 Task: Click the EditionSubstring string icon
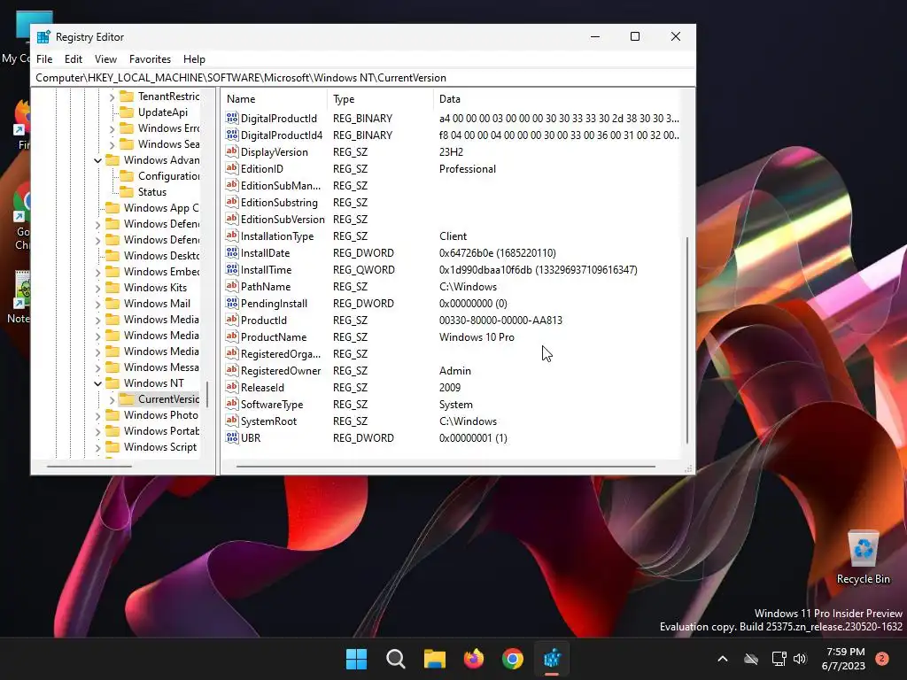click(x=232, y=203)
